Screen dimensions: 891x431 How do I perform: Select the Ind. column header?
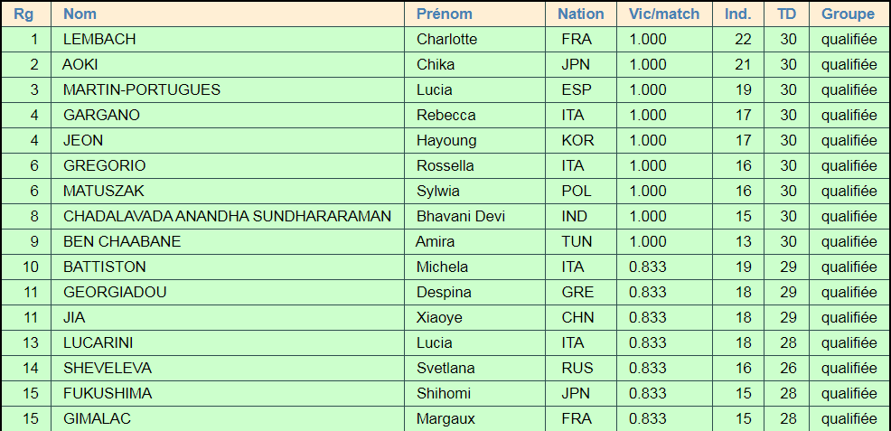coord(738,14)
